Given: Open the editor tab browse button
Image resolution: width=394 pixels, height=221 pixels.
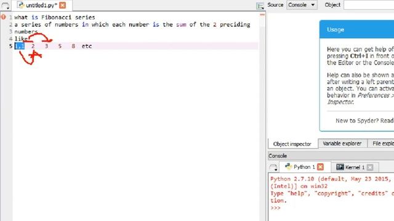Looking at the screenshot, I should tap(6, 6).
